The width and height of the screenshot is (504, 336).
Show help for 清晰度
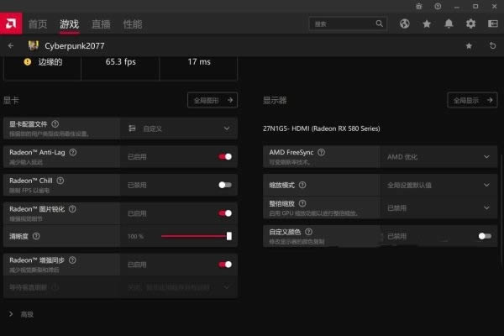(36, 236)
